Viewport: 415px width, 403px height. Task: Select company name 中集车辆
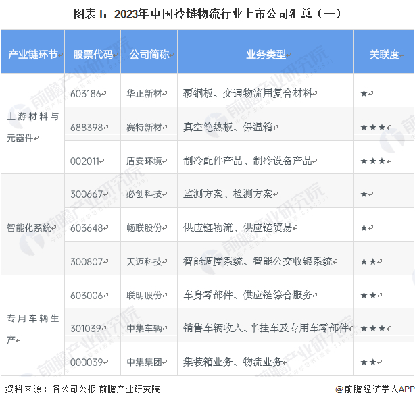pyautogui.click(x=144, y=328)
